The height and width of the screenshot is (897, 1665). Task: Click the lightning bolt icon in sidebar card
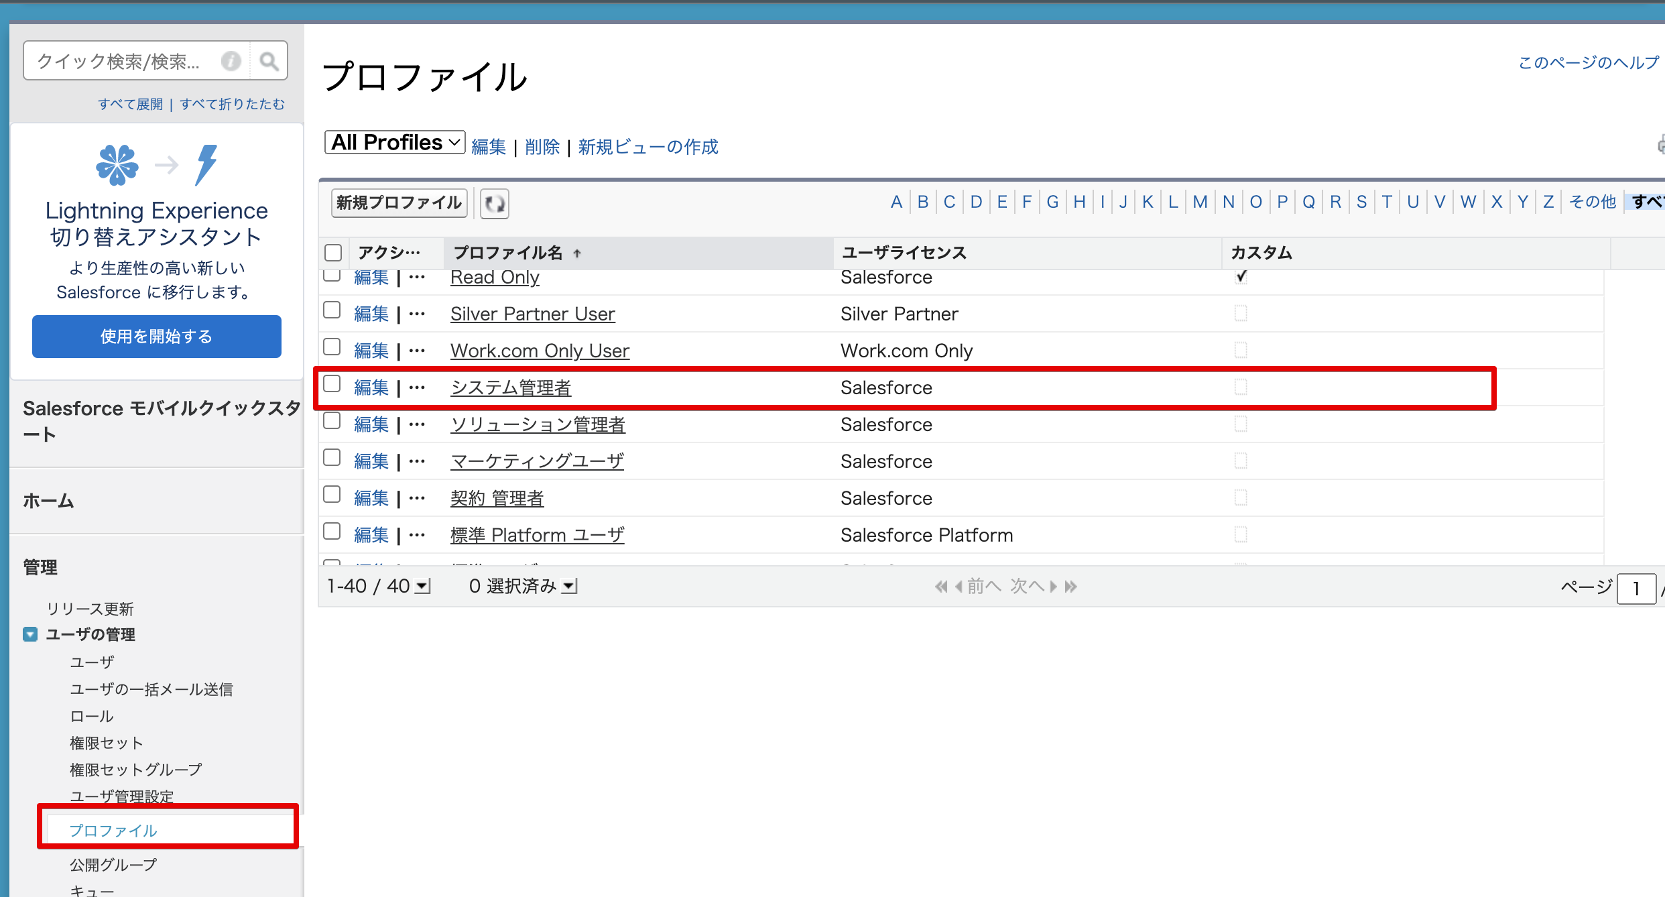tap(206, 164)
